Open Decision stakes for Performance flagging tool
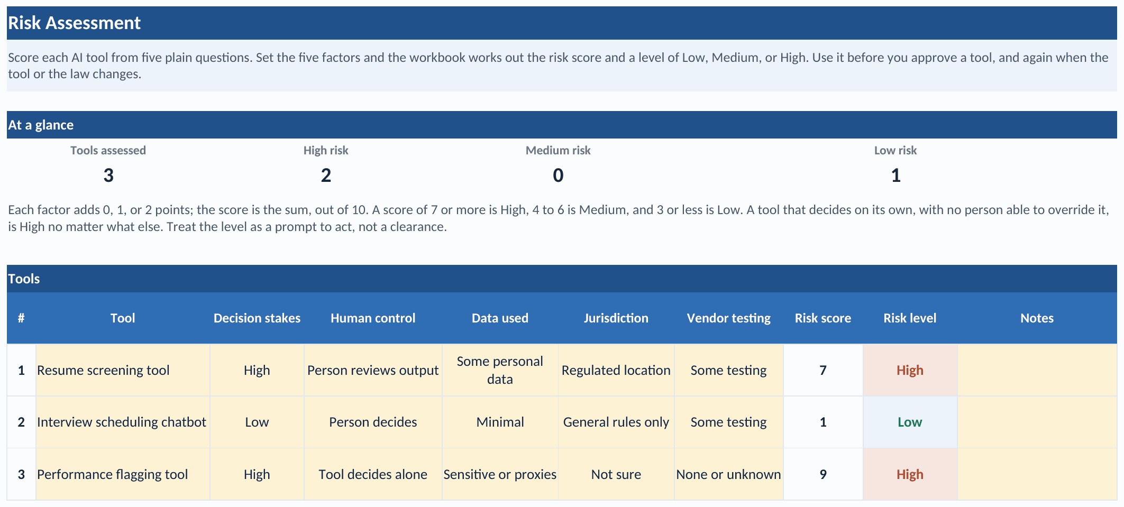Viewport: 1124px width, 507px height. tap(257, 474)
